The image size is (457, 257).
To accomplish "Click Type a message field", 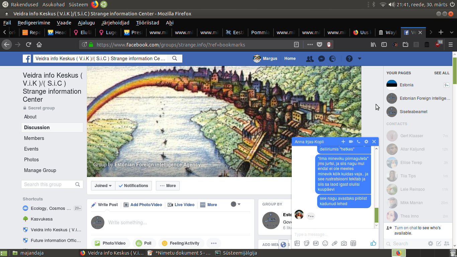I will coord(335,234).
